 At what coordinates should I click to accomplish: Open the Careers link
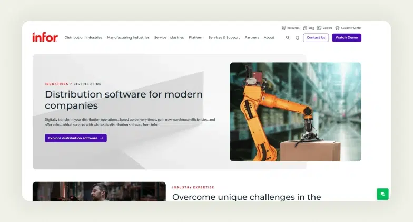click(328, 28)
